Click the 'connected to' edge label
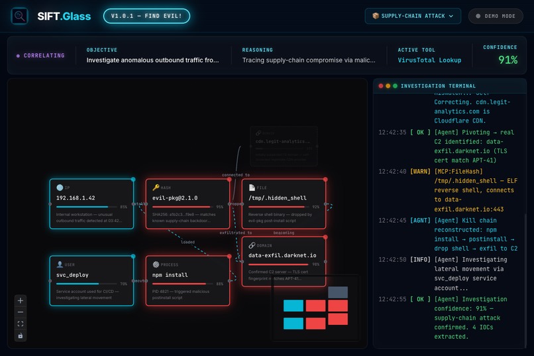This screenshot has height=356, width=534. click(x=236, y=175)
